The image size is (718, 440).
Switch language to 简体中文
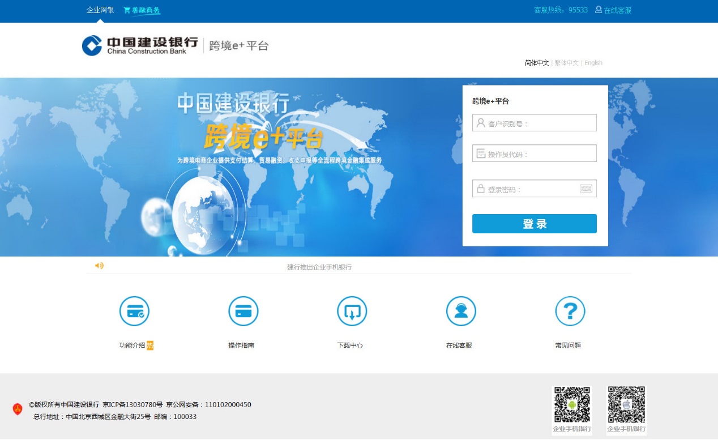(536, 63)
